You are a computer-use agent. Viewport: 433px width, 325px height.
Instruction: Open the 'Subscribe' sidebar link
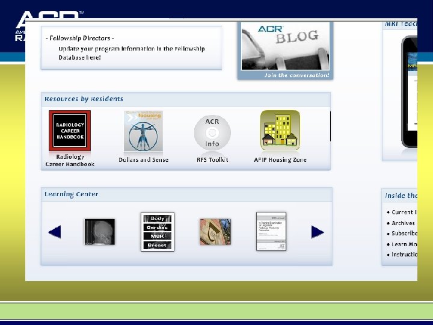404,234
